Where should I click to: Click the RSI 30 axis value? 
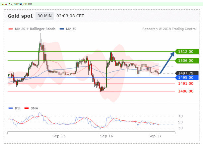point(180,128)
